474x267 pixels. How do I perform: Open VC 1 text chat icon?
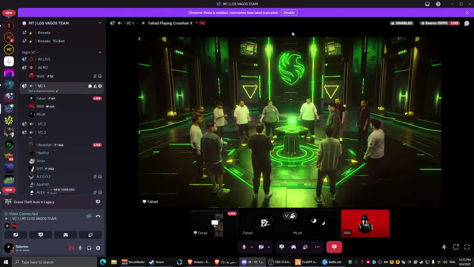90,86
